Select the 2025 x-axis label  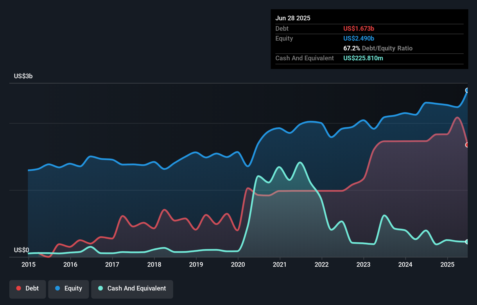(x=447, y=264)
